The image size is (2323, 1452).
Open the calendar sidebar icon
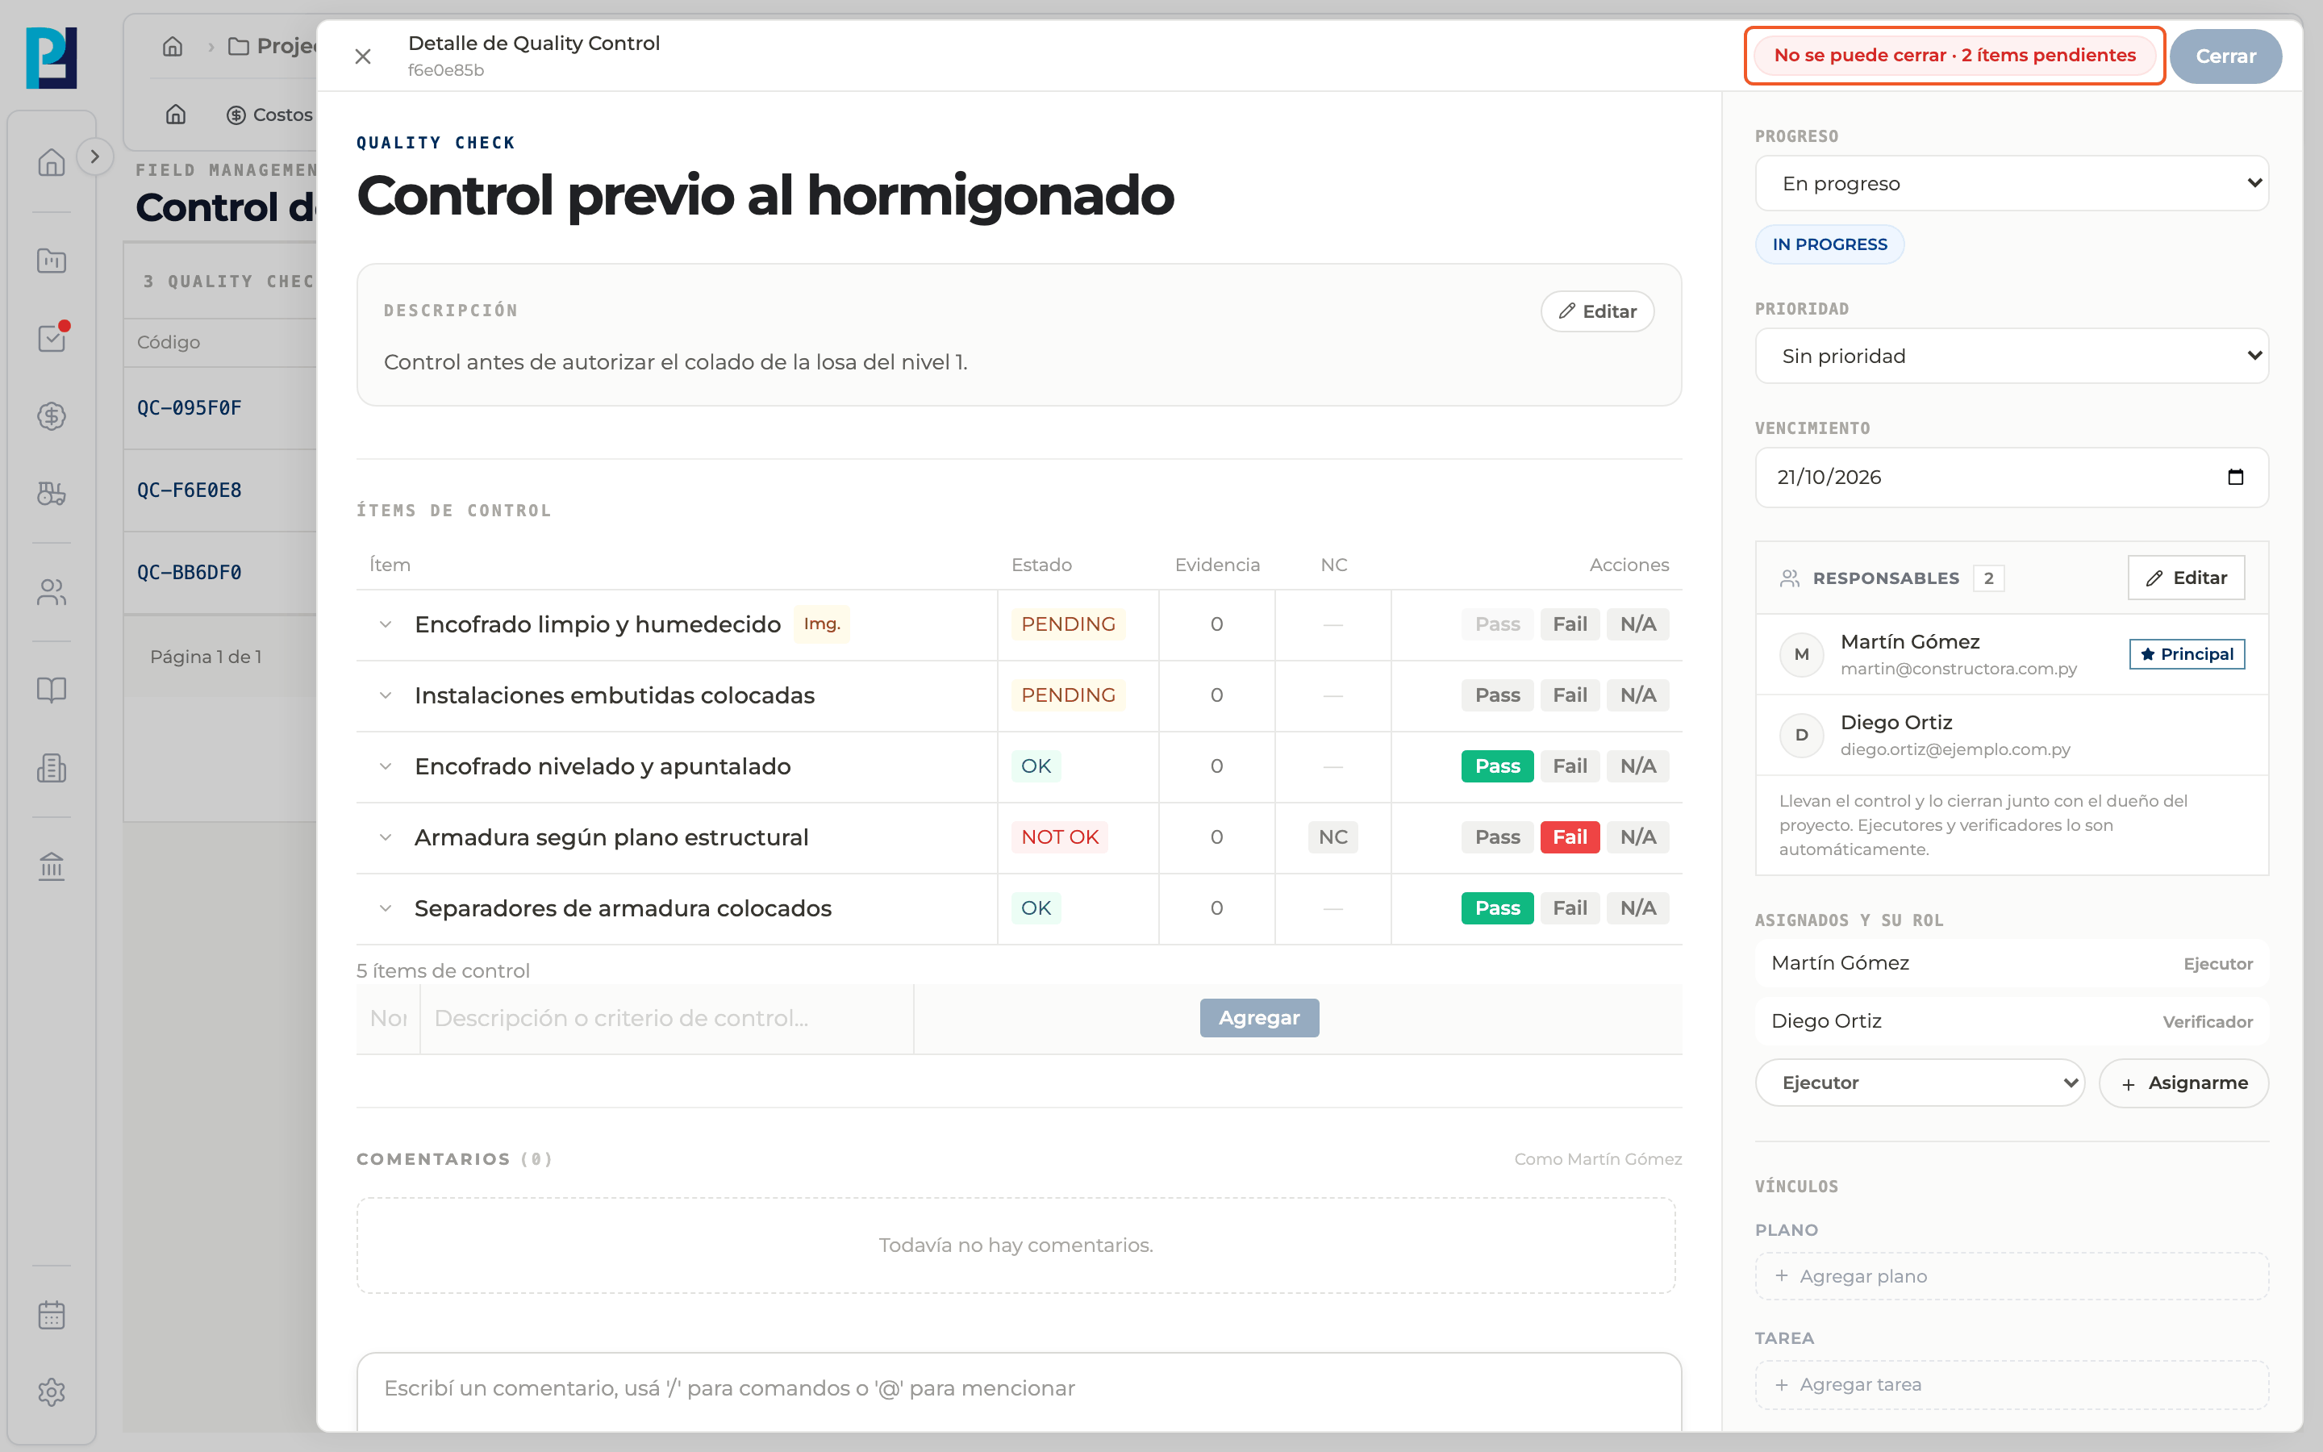pyautogui.click(x=52, y=1315)
